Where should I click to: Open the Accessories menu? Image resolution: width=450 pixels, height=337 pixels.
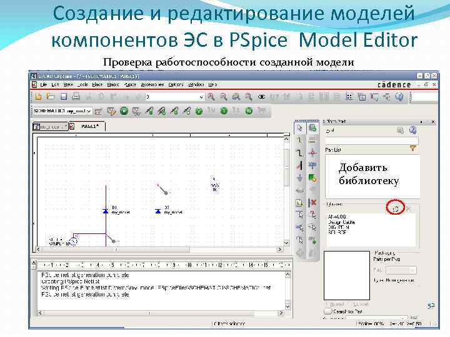152,85
